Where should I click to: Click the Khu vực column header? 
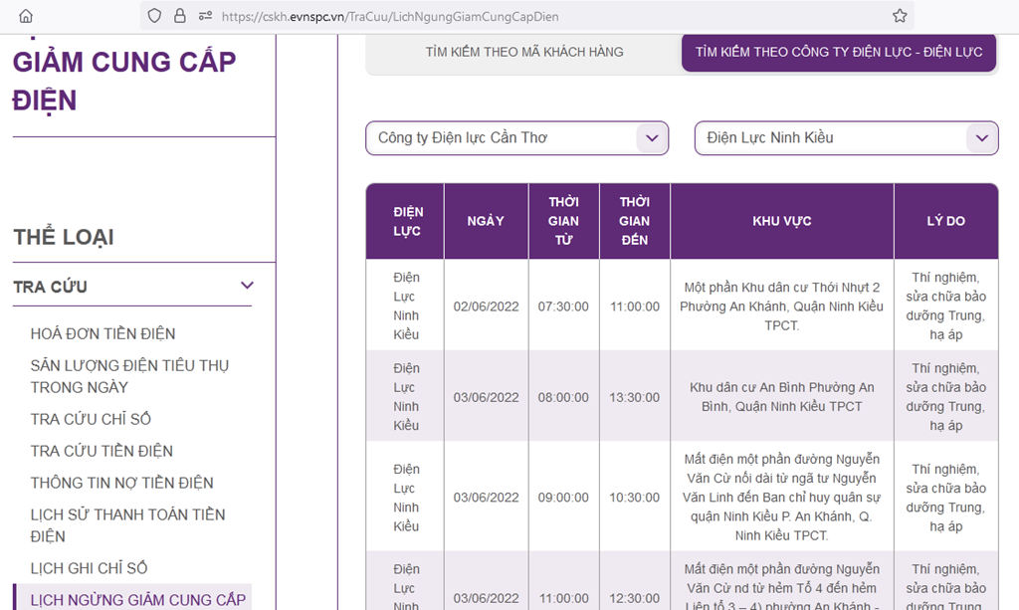tap(781, 221)
